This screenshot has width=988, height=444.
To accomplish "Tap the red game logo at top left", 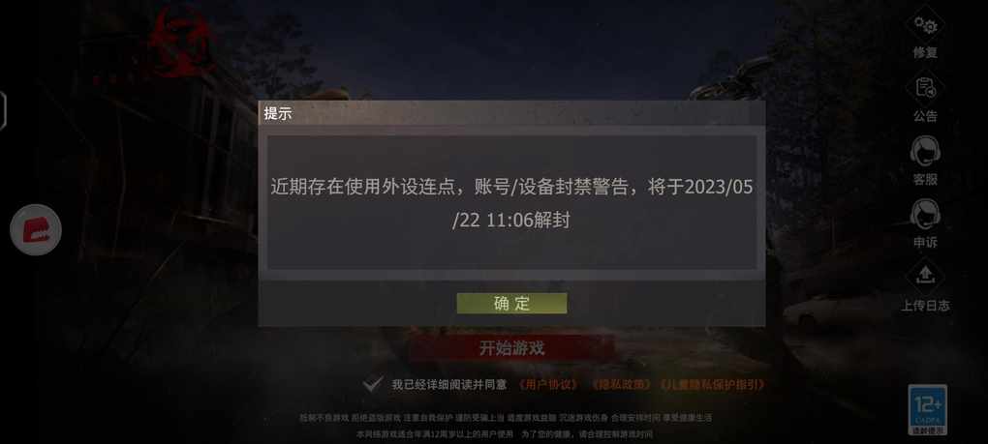I will coord(179,41).
